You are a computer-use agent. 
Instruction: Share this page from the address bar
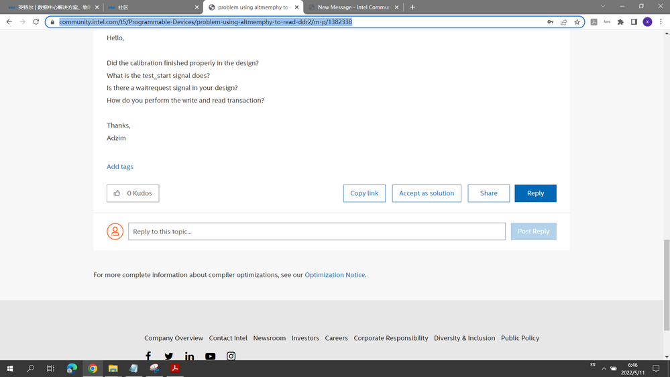point(563,21)
